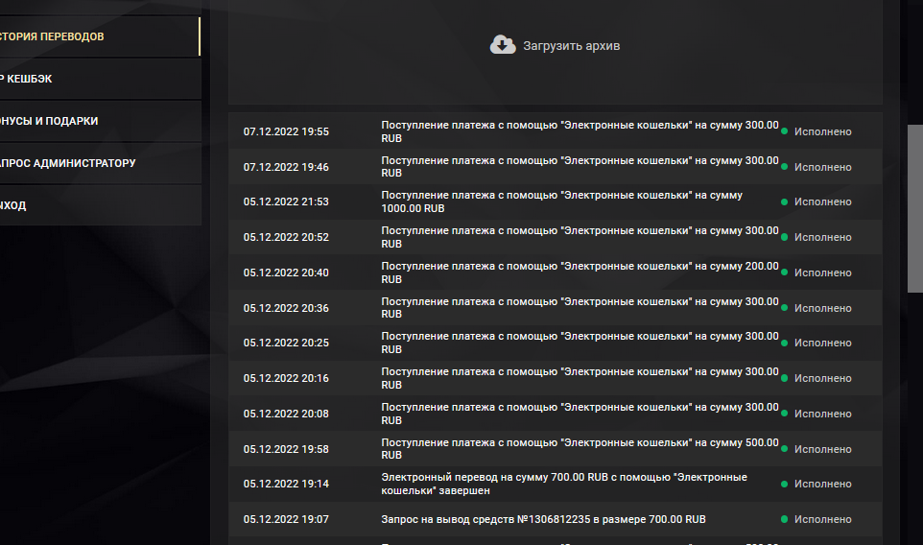Click "Исполнено" status in 05.12.2022 19:07 row
The height and width of the screenshot is (545, 923).
point(823,519)
